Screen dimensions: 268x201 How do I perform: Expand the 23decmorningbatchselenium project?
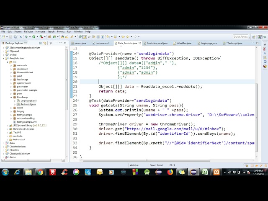[x=4, y=48]
